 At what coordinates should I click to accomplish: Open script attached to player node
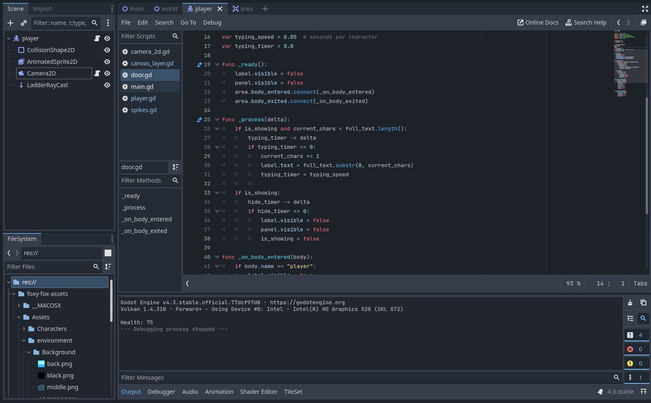[97, 39]
